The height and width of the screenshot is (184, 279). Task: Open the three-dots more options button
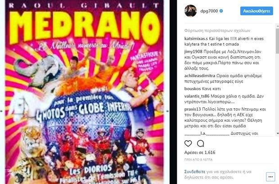pyautogui.click(x=270, y=177)
